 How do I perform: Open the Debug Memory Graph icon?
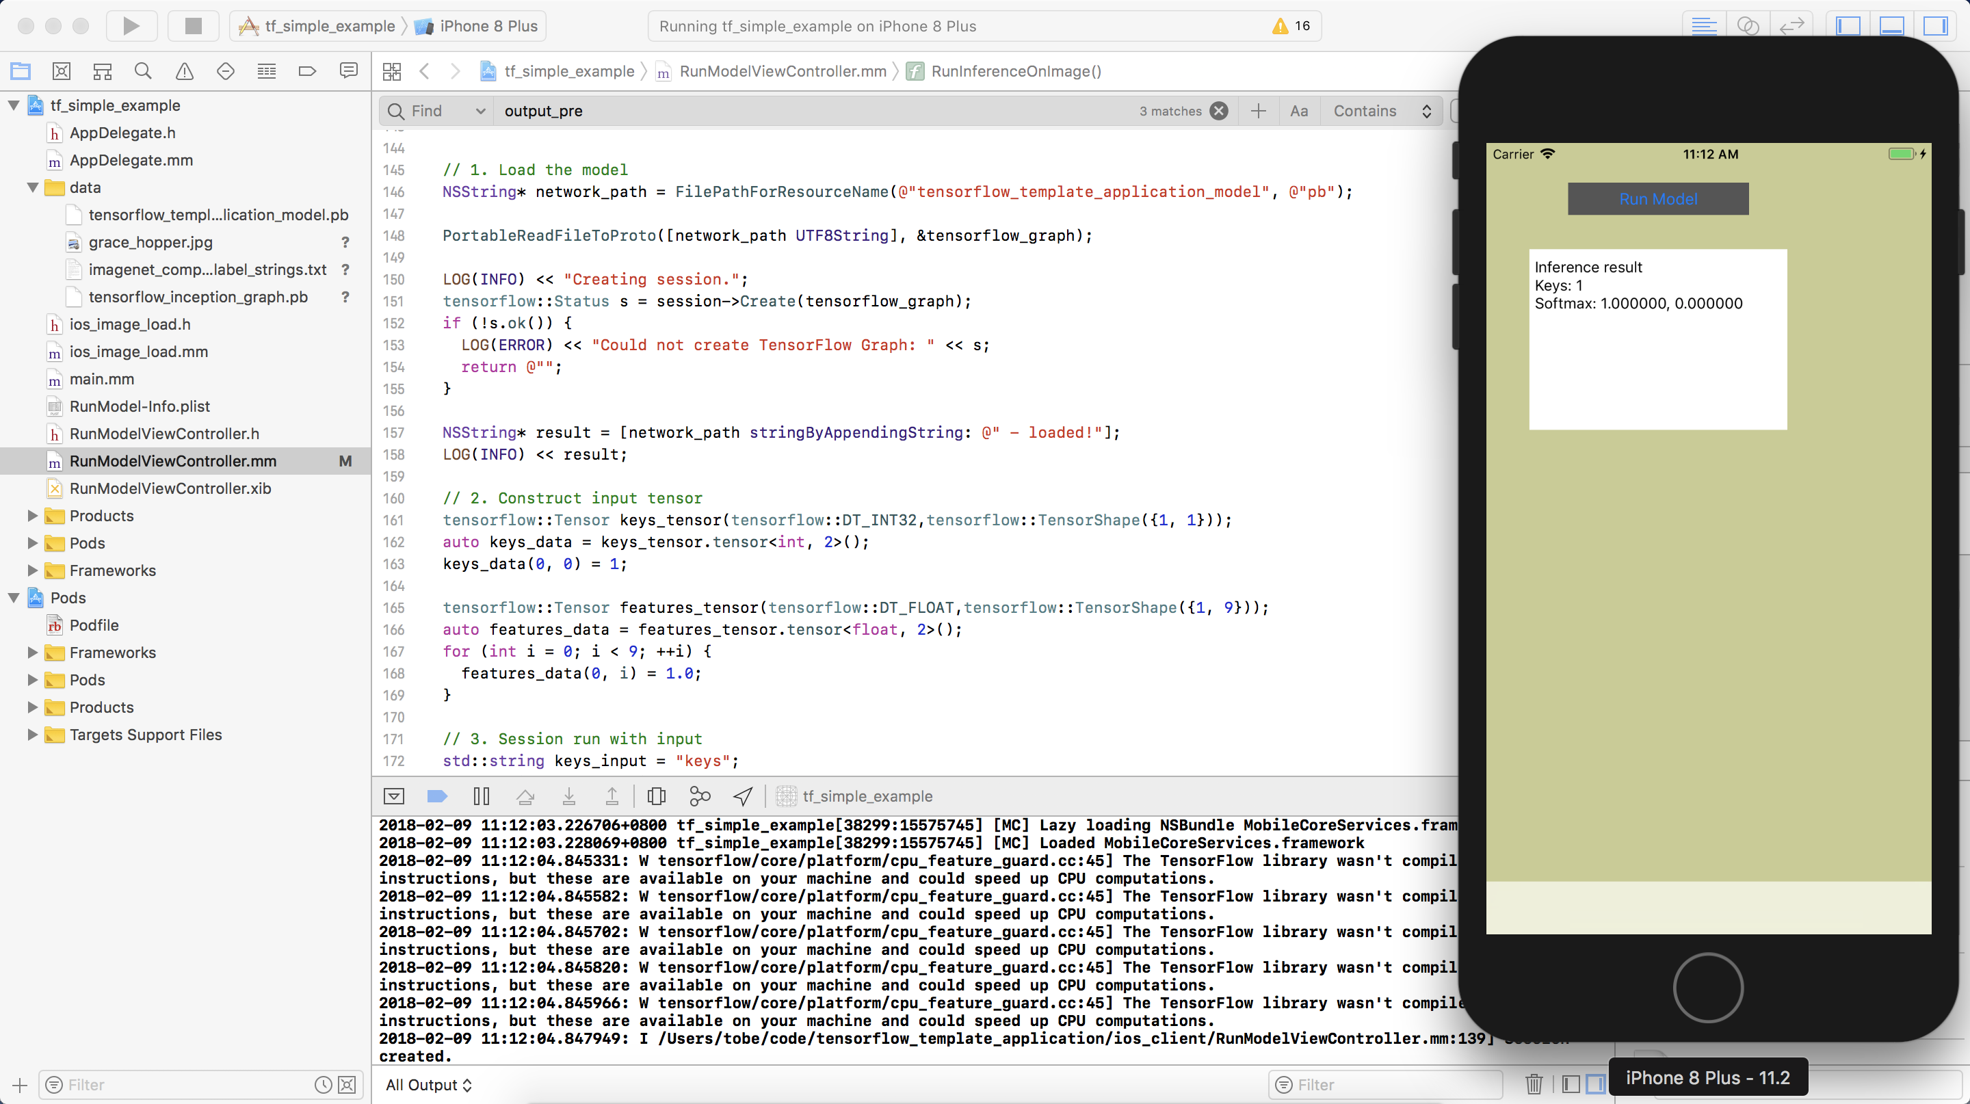(700, 797)
